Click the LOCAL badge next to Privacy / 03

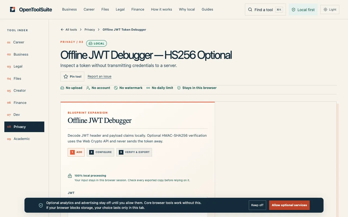coord(97,43)
